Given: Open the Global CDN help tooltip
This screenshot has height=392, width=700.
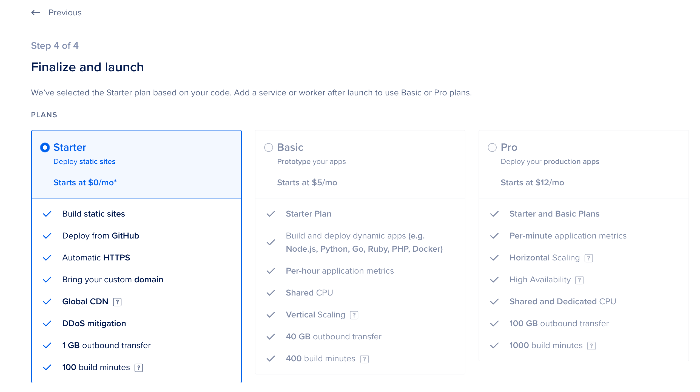Looking at the screenshot, I should point(117,302).
